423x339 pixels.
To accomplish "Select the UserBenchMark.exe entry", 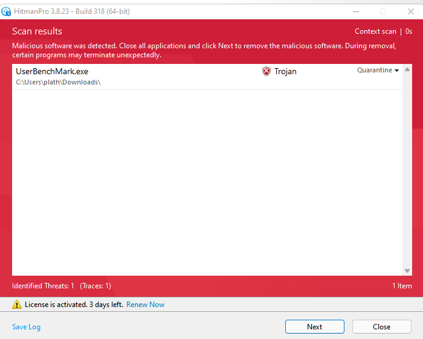I will point(207,77).
